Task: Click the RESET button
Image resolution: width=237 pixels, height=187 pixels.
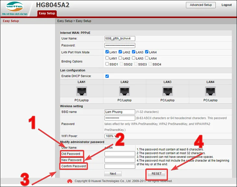Action: 156,174
